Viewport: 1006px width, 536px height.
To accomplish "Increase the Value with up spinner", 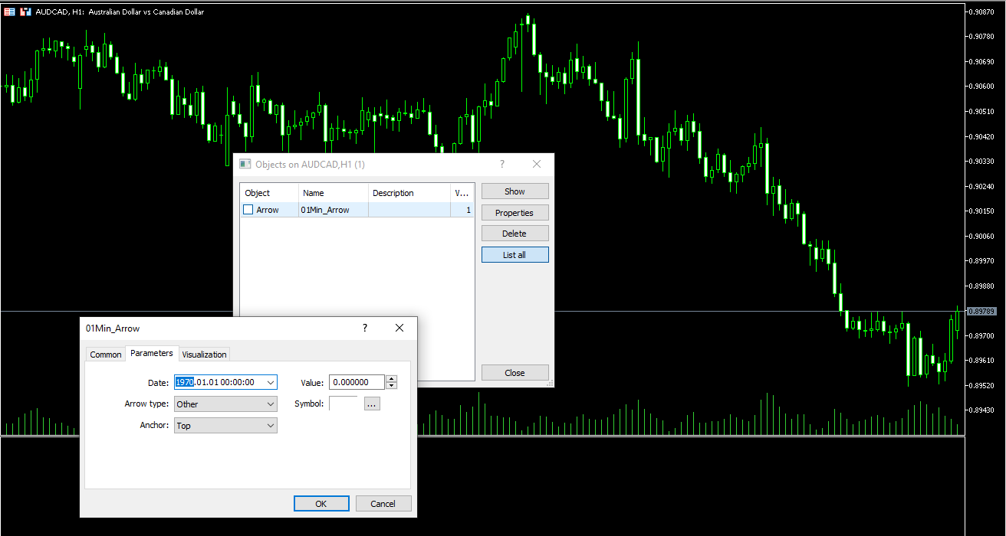I will coord(391,379).
